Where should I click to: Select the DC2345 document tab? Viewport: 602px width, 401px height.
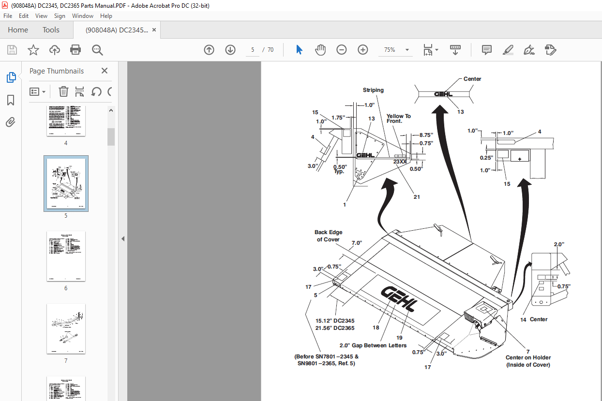(117, 30)
